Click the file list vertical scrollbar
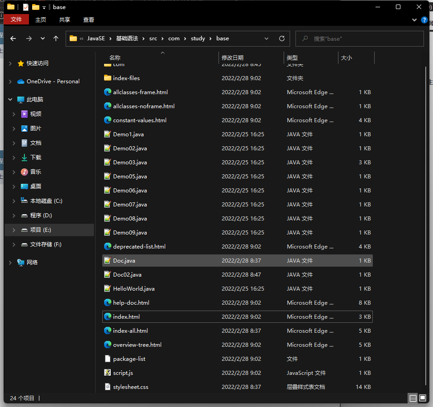The width and height of the screenshot is (433, 407). (426, 226)
